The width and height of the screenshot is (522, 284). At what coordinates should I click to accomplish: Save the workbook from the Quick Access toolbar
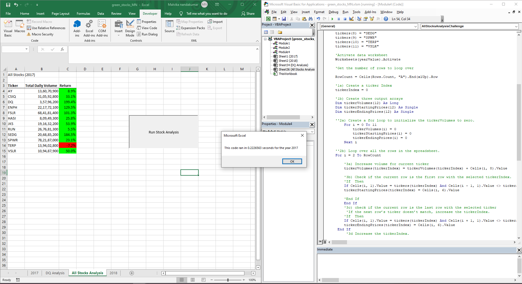pyautogui.click(x=8, y=5)
